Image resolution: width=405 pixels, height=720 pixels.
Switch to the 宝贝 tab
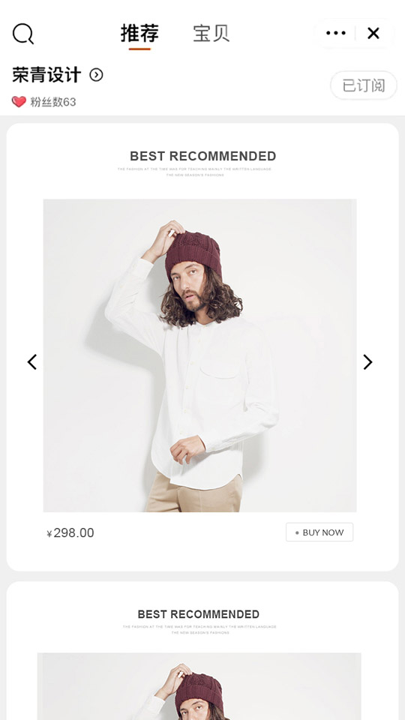211,33
